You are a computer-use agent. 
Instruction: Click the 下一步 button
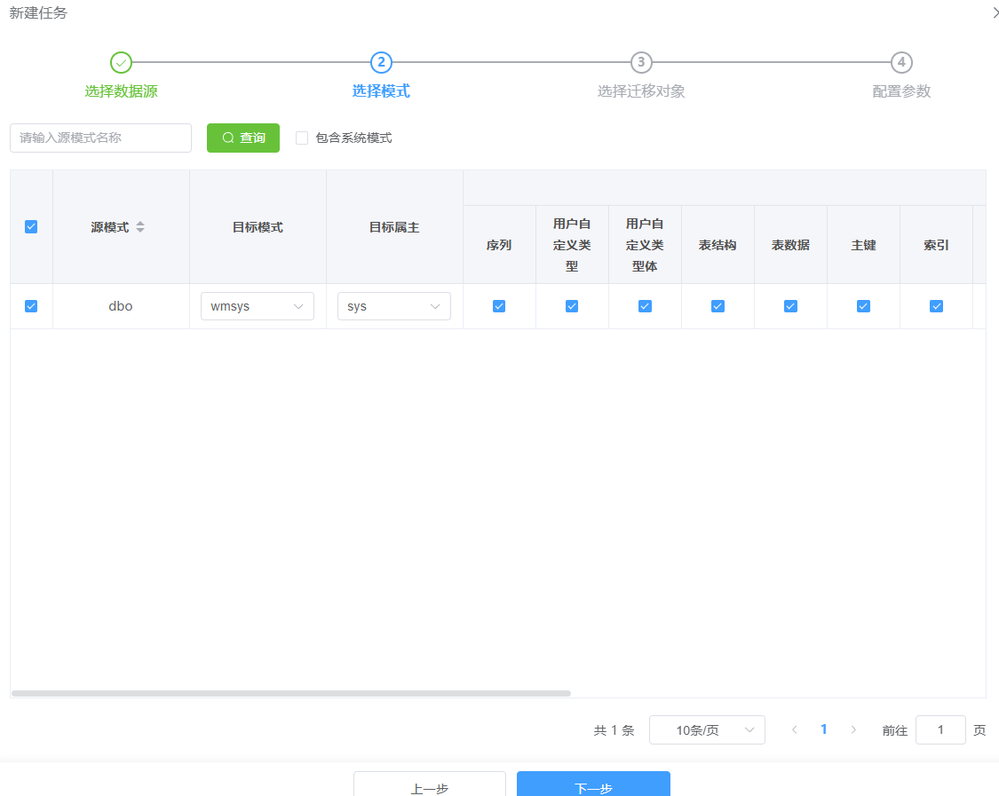coord(593,784)
